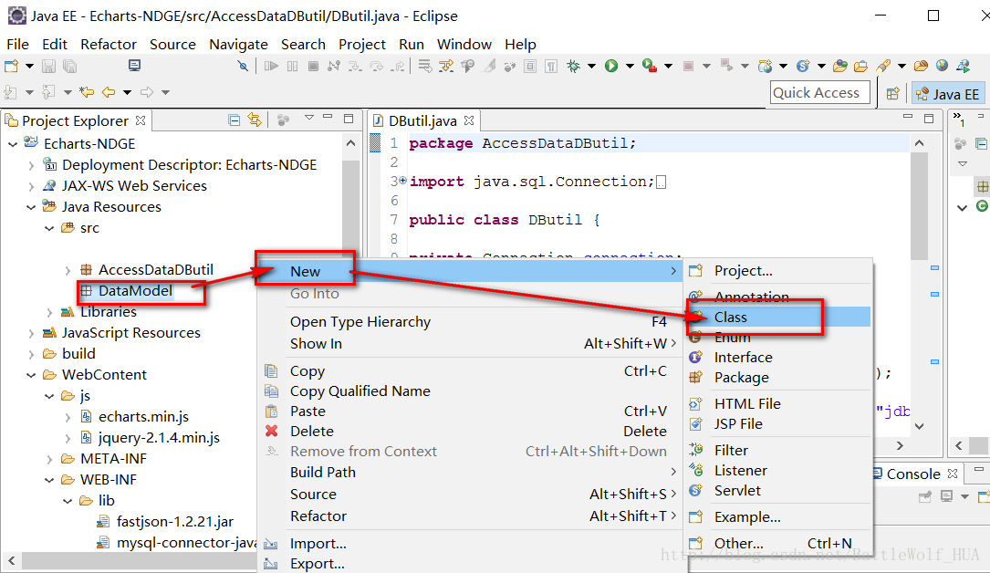Image resolution: width=990 pixels, height=573 pixels.
Task: Toggle Link with Editor in Project Explorer
Action: pyautogui.click(x=255, y=120)
